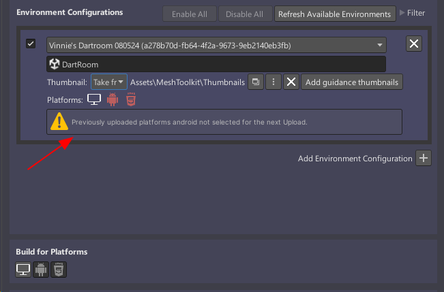Clear the thumbnail path with X button
The width and height of the screenshot is (444, 292).
click(x=291, y=82)
